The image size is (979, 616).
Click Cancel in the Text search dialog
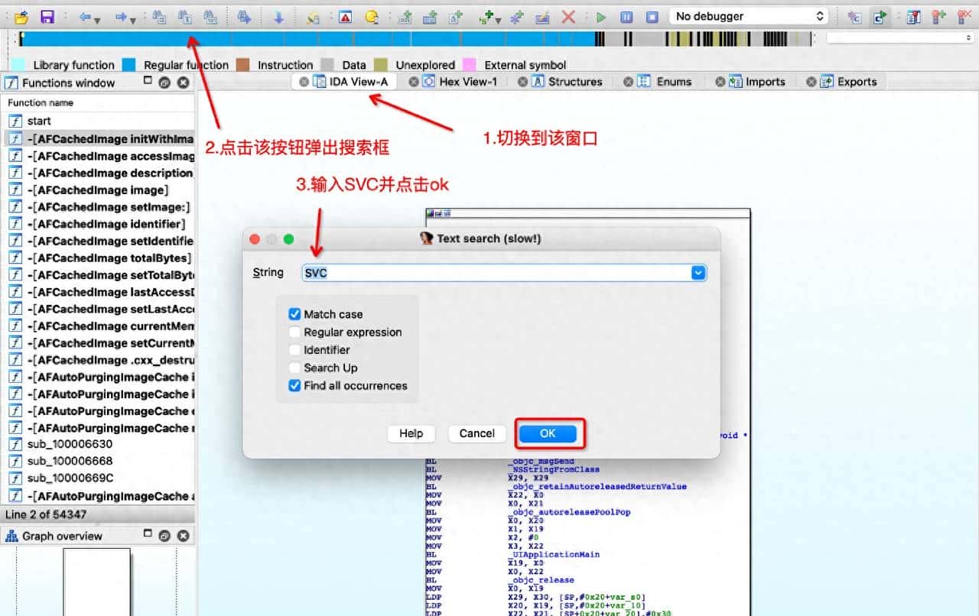coord(477,433)
